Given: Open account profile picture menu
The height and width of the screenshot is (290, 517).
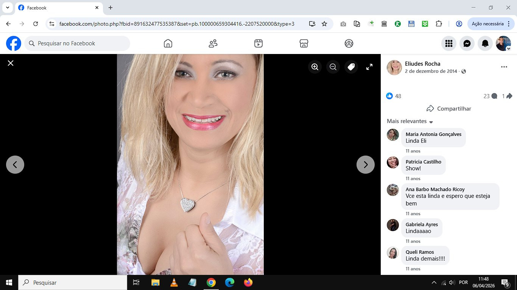Looking at the screenshot, I should tap(503, 43).
